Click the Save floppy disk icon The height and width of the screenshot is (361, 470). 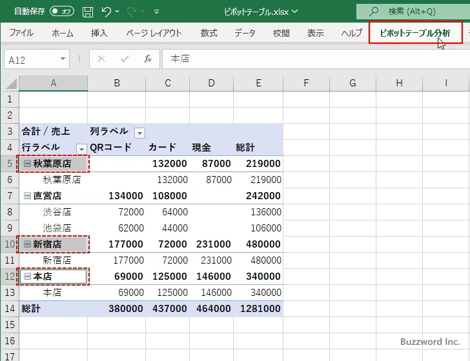click(x=88, y=12)
